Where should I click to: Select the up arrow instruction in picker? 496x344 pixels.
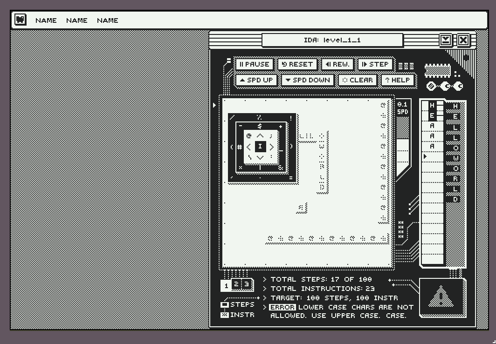(260, 136)
